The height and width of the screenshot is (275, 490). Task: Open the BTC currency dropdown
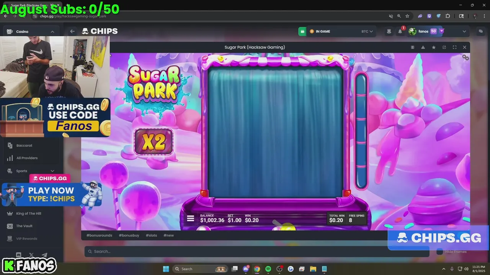367,31
